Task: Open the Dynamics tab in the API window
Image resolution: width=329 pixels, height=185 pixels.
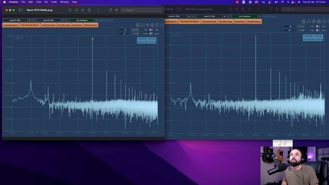Action: tap(240, 22)
